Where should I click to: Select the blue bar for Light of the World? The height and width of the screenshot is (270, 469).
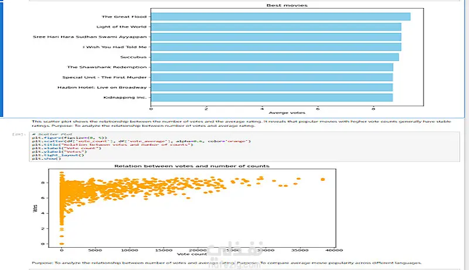tap(276, 27)
